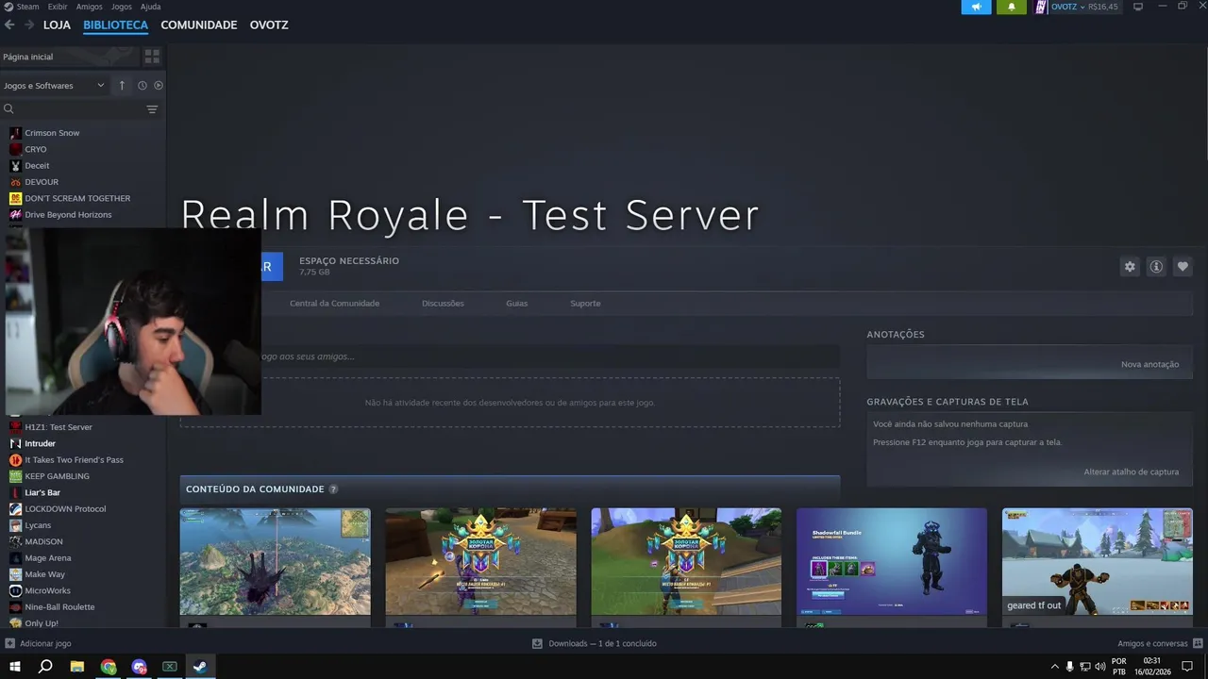1208x679 pixels.
Task: Go forward with the right navigation arrow
Action: (x=29, y=25)
